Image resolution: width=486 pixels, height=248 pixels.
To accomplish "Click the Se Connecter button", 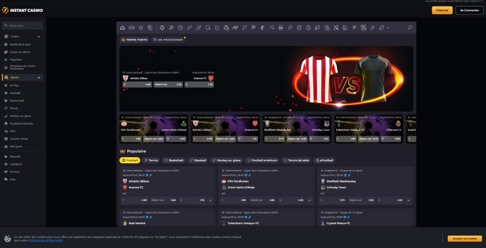I will click(x=469, y=10).
